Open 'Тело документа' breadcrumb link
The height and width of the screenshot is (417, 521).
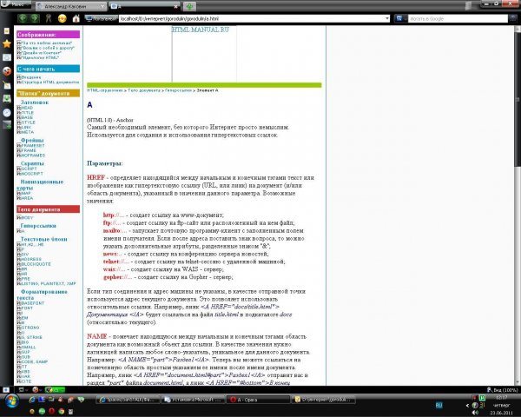point(144,90)
